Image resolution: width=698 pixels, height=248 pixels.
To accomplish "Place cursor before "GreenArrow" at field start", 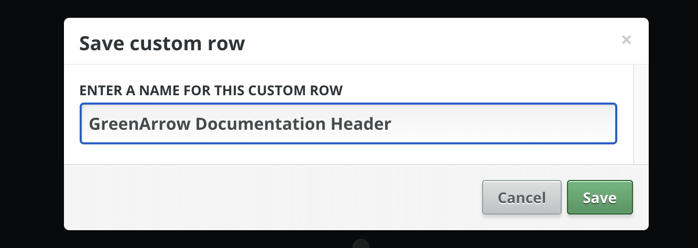I will (88, 124).
